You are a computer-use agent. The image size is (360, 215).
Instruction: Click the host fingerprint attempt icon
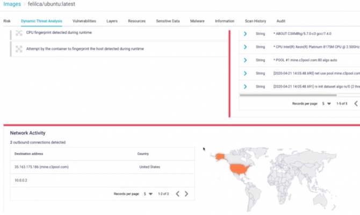pyautogui.click(x=19, y=49)
